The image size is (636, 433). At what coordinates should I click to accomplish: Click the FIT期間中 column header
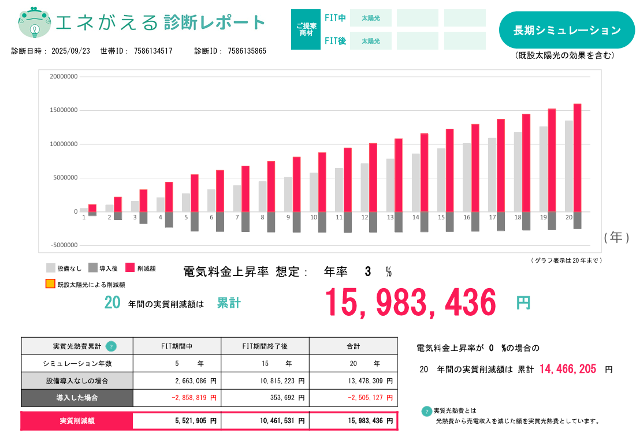[177, 346]
